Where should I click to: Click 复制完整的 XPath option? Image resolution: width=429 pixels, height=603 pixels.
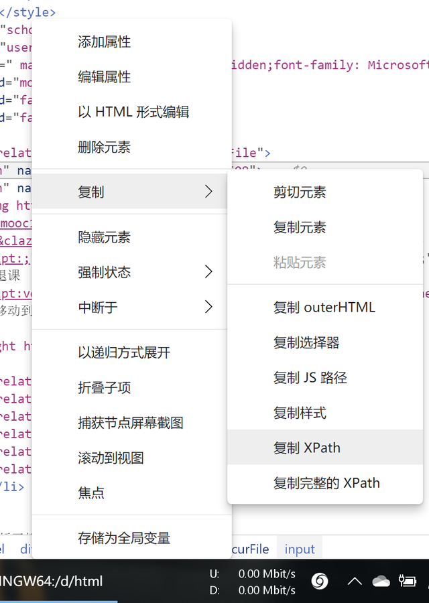click(x=326, y=483)
